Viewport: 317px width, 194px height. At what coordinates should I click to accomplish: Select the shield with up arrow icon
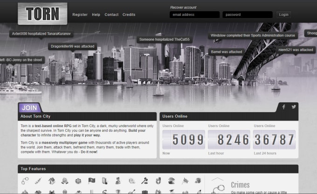(158, 180)
